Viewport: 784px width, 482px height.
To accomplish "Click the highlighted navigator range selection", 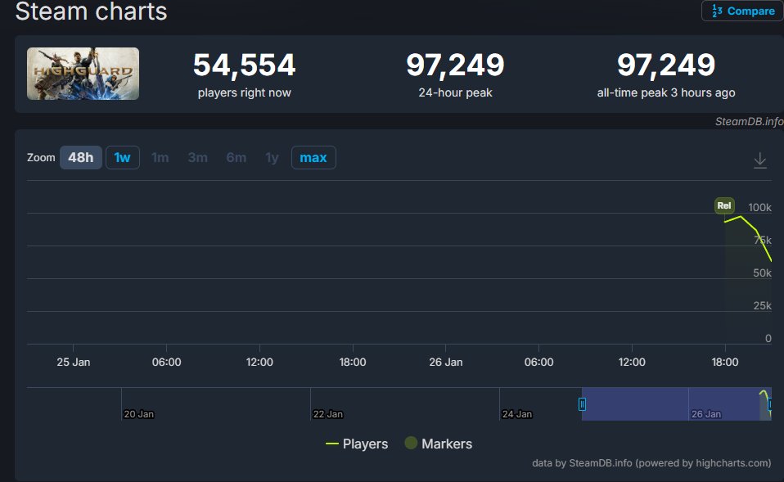I will tap(677, 404).
